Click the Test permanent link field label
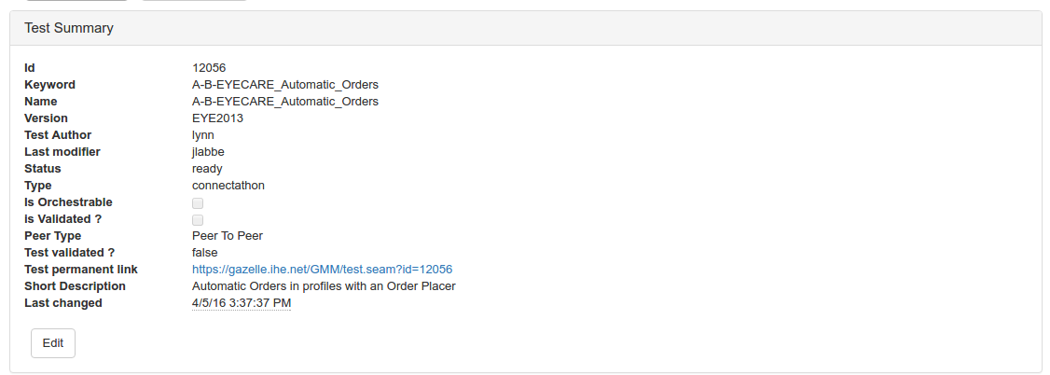The image size is (1050, 375). pos(80,270)
